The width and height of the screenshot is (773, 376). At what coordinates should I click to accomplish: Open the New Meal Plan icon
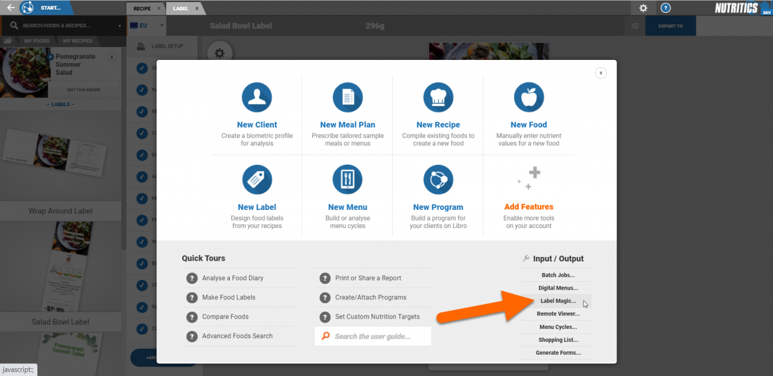[347, 98]
